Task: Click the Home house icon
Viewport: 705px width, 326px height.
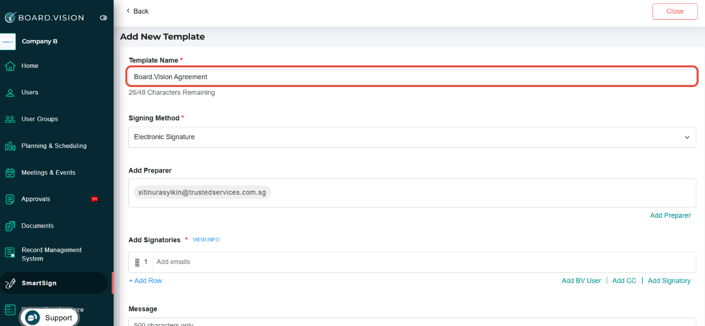Action: tap(10, 66)
